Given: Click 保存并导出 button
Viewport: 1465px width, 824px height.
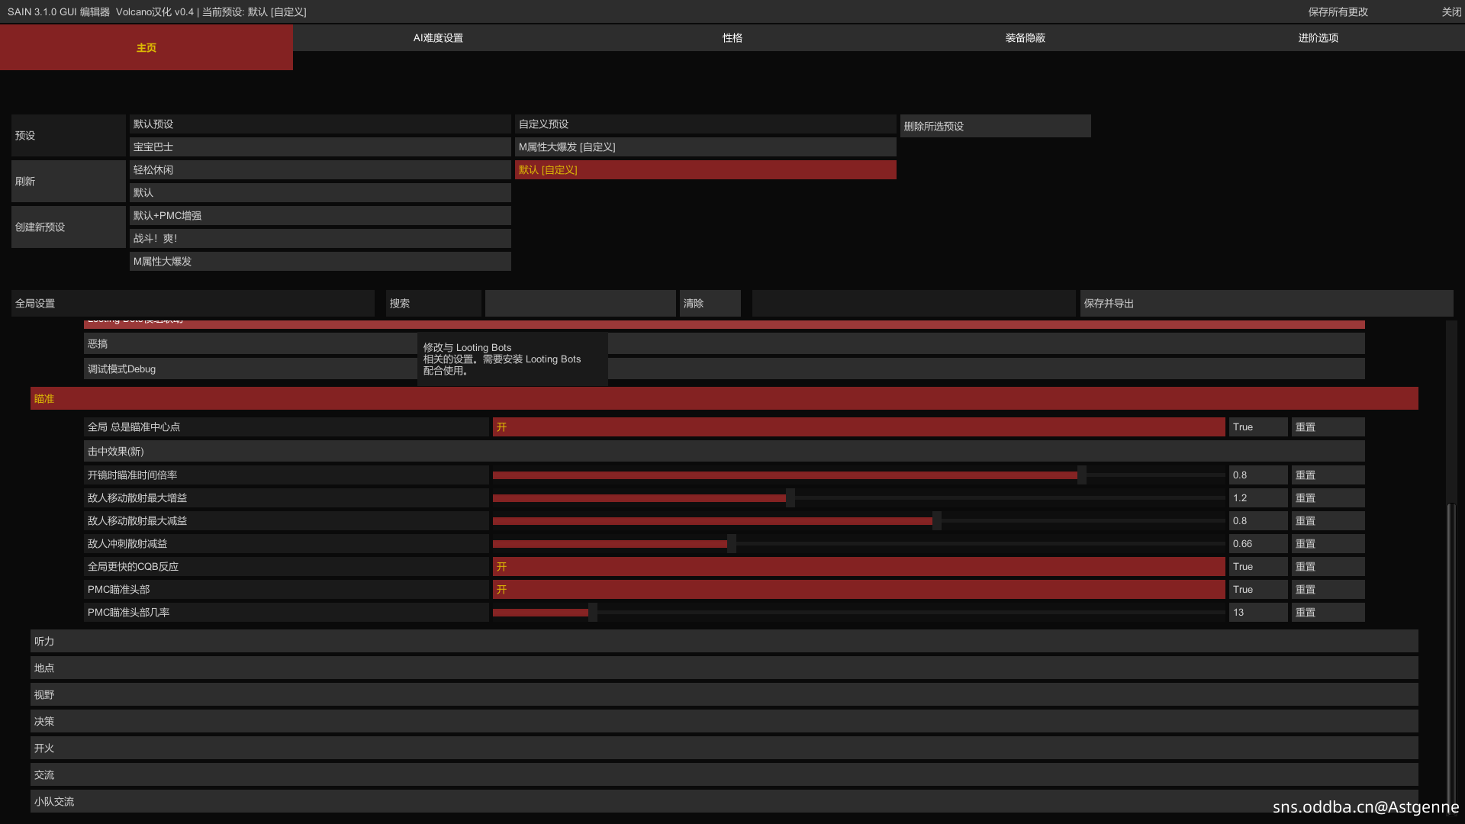Looking at the screenshot, I should [1265, 304].
